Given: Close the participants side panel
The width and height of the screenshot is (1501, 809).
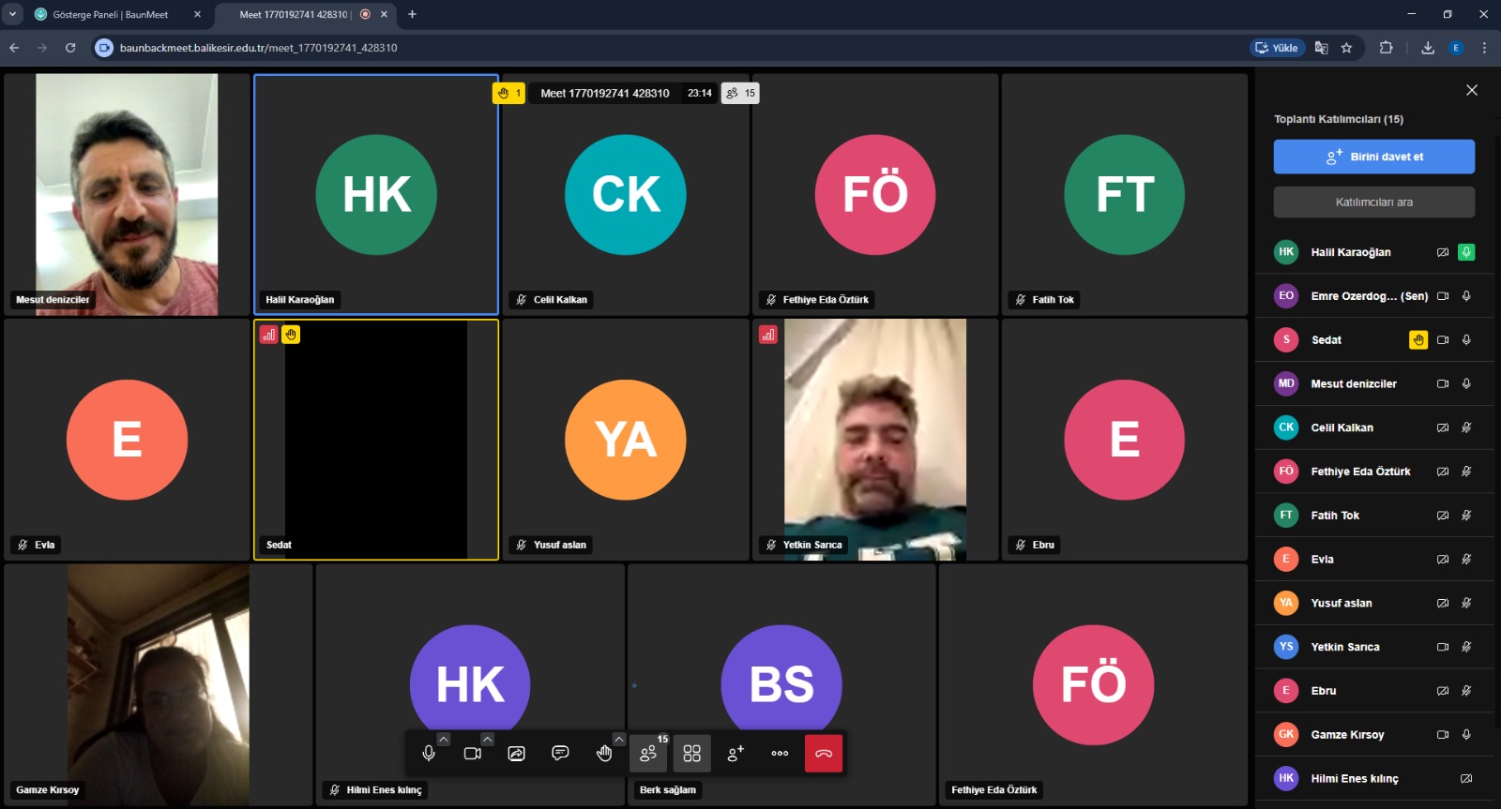Looking at the screenshot, I should (x=1472, y=90).
